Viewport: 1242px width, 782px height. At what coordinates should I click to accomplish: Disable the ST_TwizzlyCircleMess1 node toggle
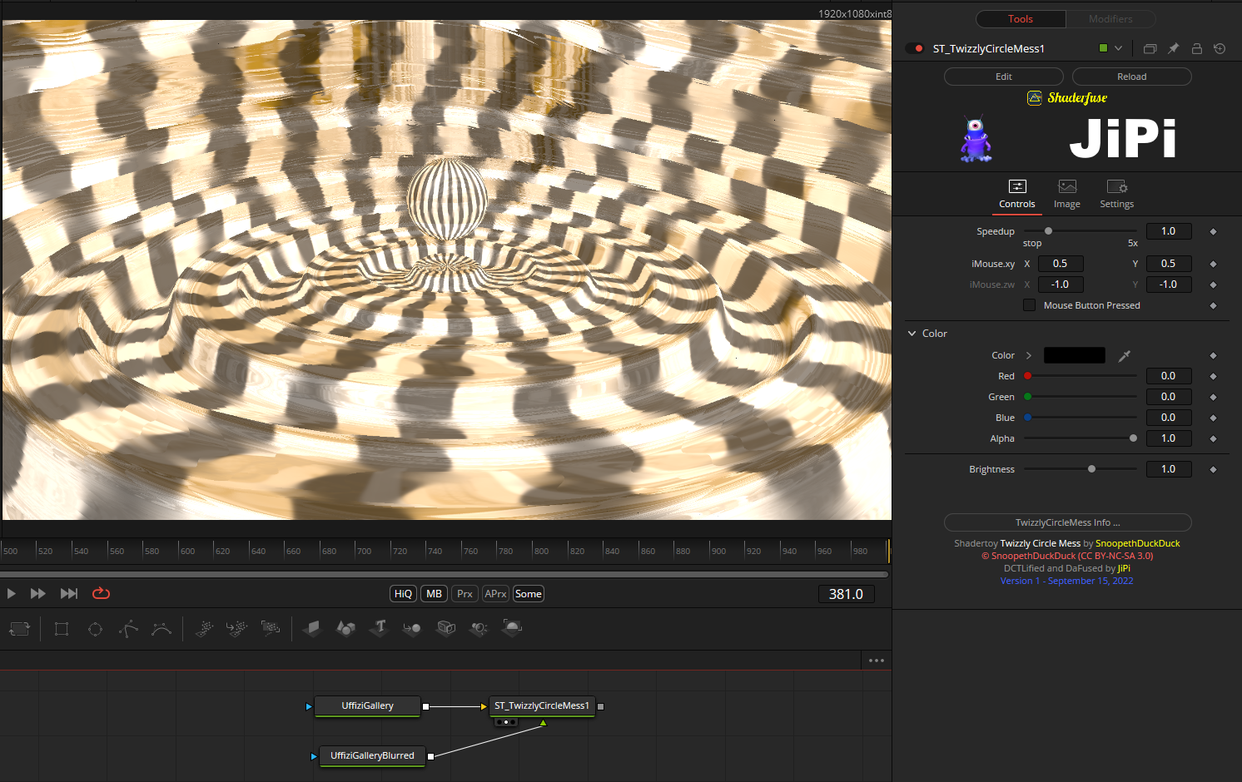(x=914, y=48)
